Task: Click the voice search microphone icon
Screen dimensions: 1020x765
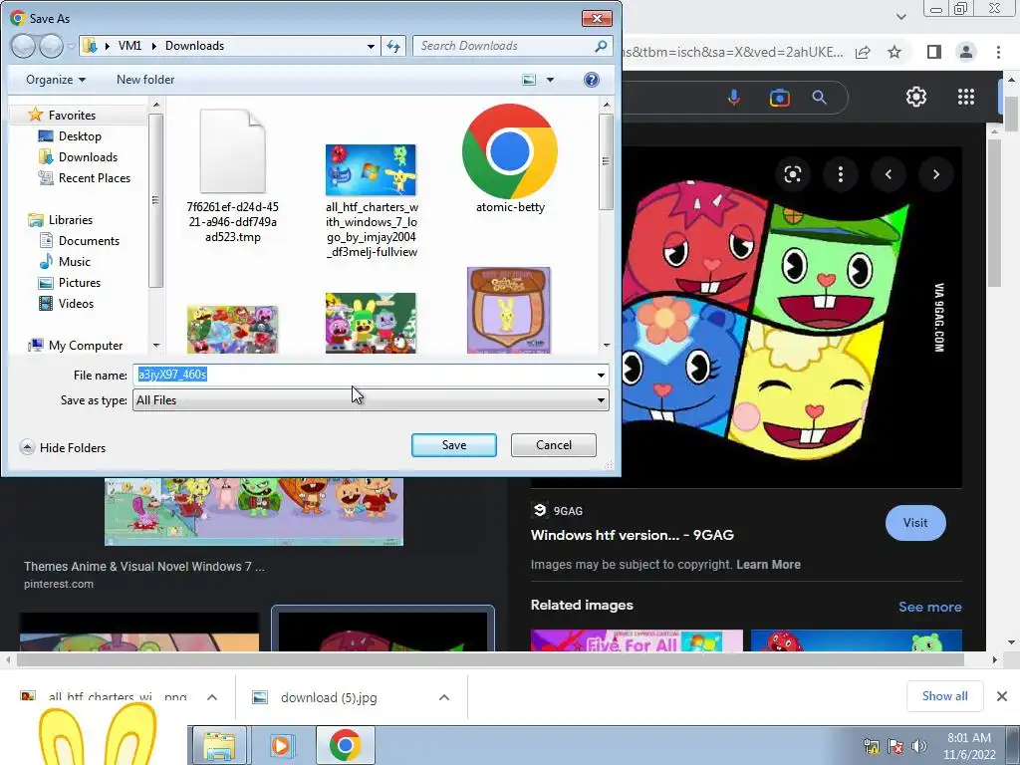Action: [x=734, y=98]
